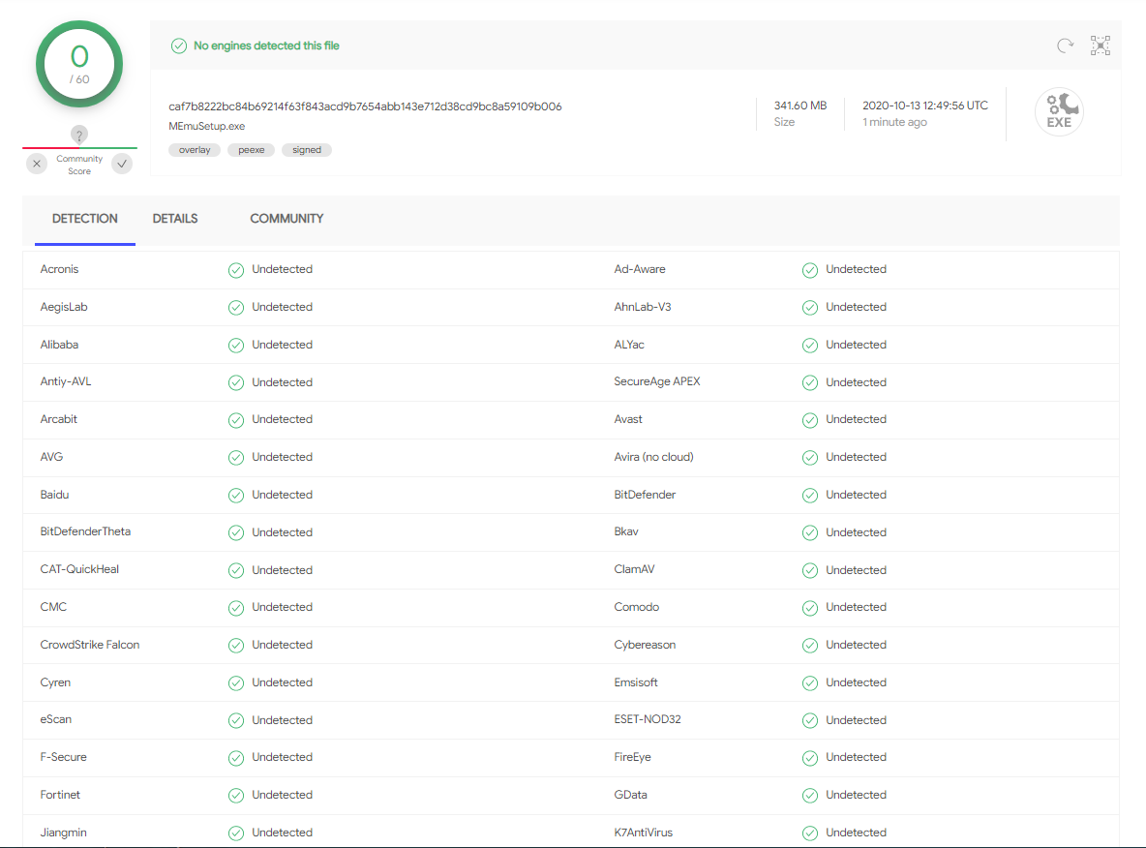Select the COMMUNITY tab
This screenshot has width=1146, height=848.
click(x=286, y=219)
